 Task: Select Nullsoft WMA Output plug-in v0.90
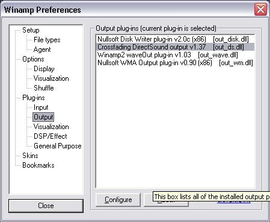(x=175, y=63)
